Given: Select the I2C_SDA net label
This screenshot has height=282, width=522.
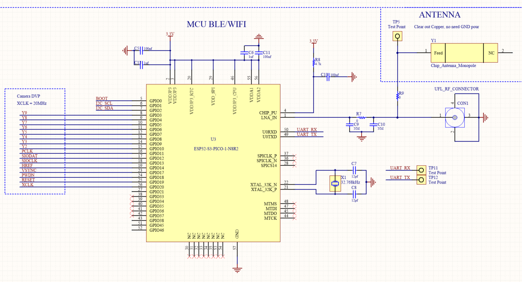Looking at the screenshot, I should pyautogui.click(x=104, y=108).
